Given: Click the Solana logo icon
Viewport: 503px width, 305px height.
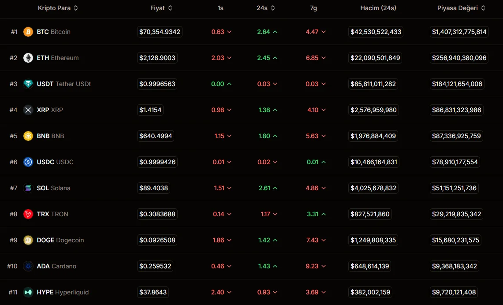Looking at the screenshot, I should tap(28, 188).
